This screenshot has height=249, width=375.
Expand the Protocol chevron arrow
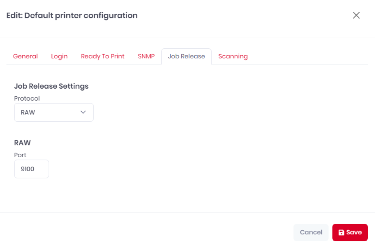click(x=83, y=112)
